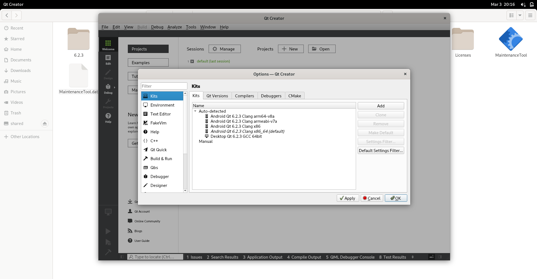Screen dimensions: 537x279
Task: Switch to the Compilers tab
Action: pos(244,96)
